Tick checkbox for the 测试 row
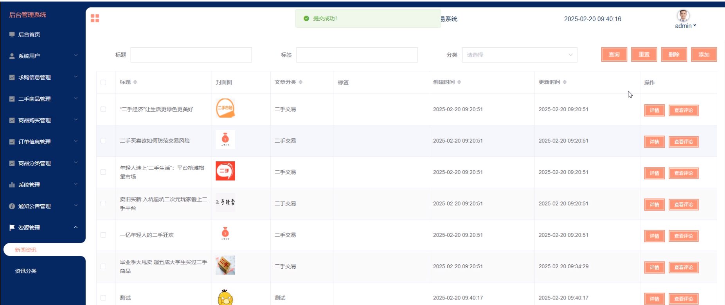725x305 pixels. coord(103,298)
